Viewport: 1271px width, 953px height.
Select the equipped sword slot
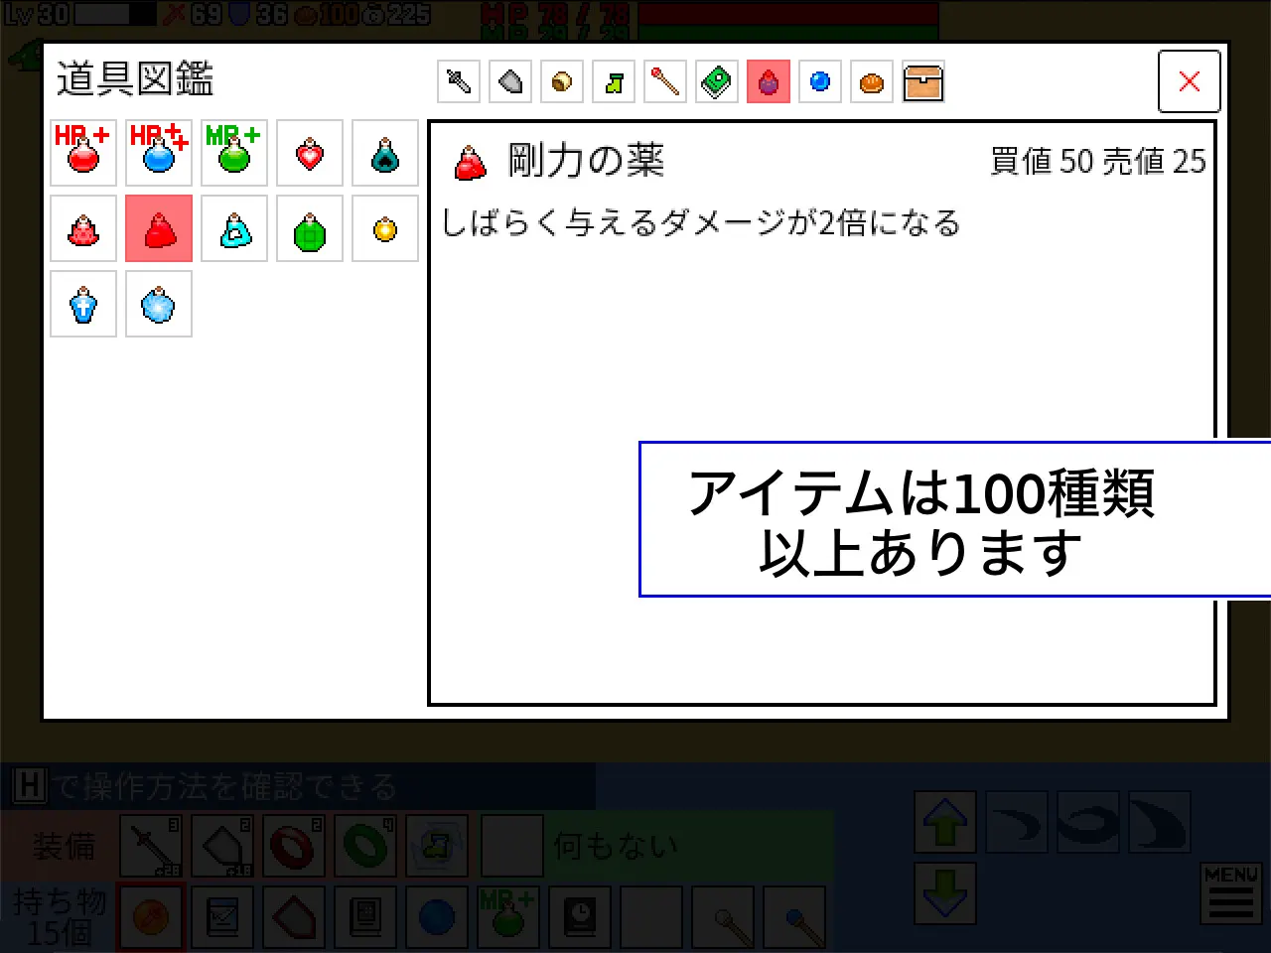click(x=151, y=847)
